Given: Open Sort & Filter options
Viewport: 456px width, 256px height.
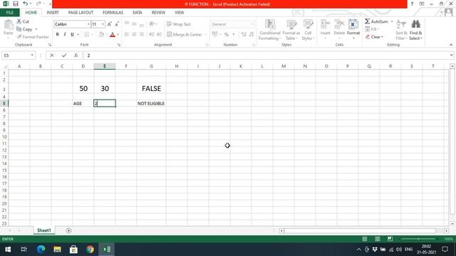Looking at the screenshot, I should (x=401, y=30).
